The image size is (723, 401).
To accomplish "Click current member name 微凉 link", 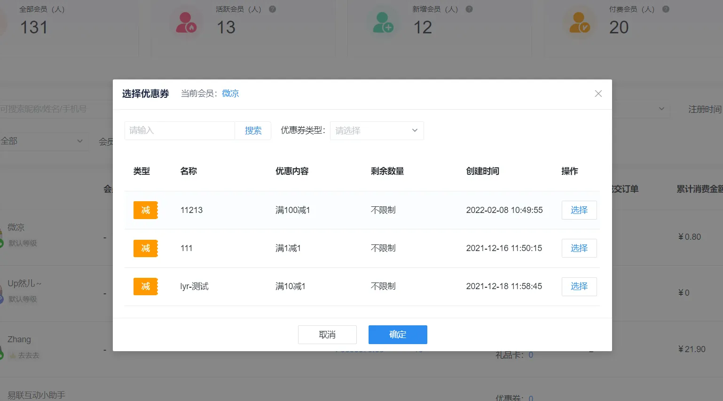I will click(230, 94).
